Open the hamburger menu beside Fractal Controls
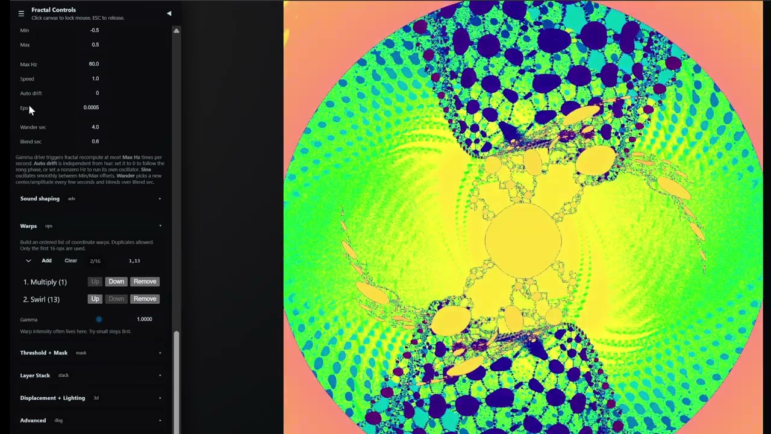The height and width of the screenshot is (434, 771). click(21, 13)
